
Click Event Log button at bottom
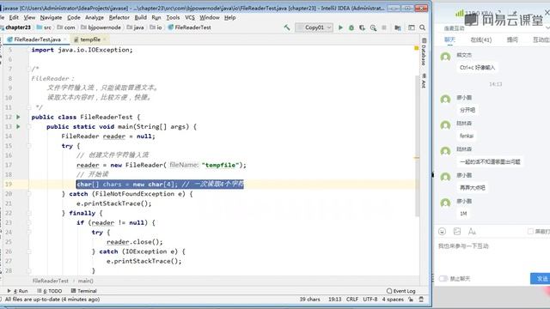pyautogui.click(x=401, y=291)
